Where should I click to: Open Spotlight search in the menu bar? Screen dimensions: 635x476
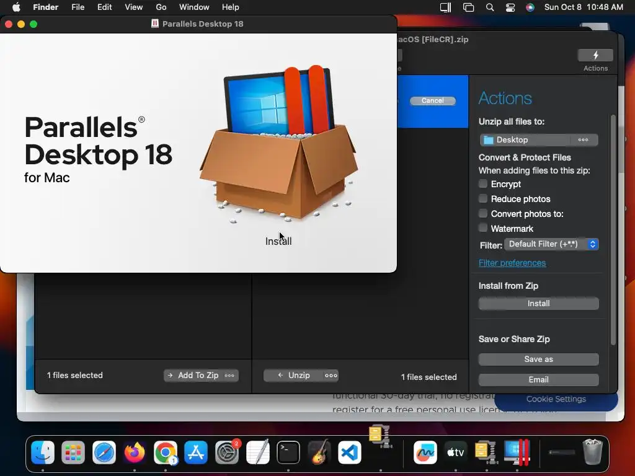point(490,7)
